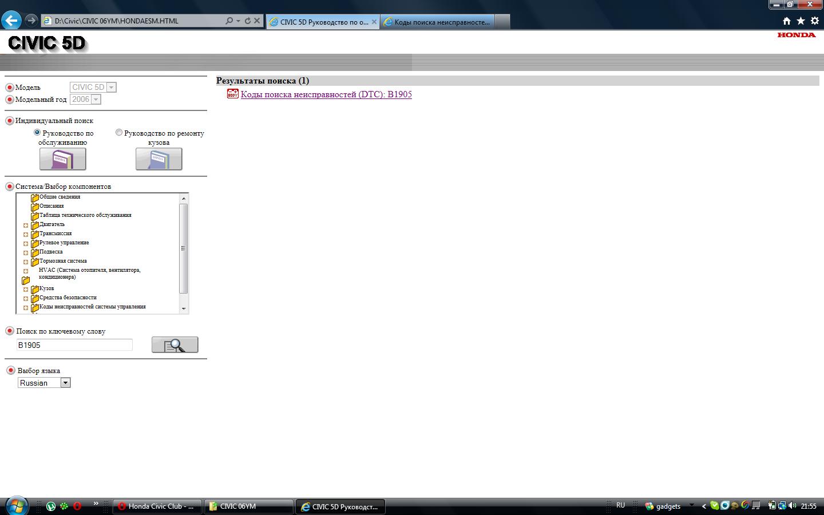Click the 'Общие сведения' folder icon

point(34,197)
